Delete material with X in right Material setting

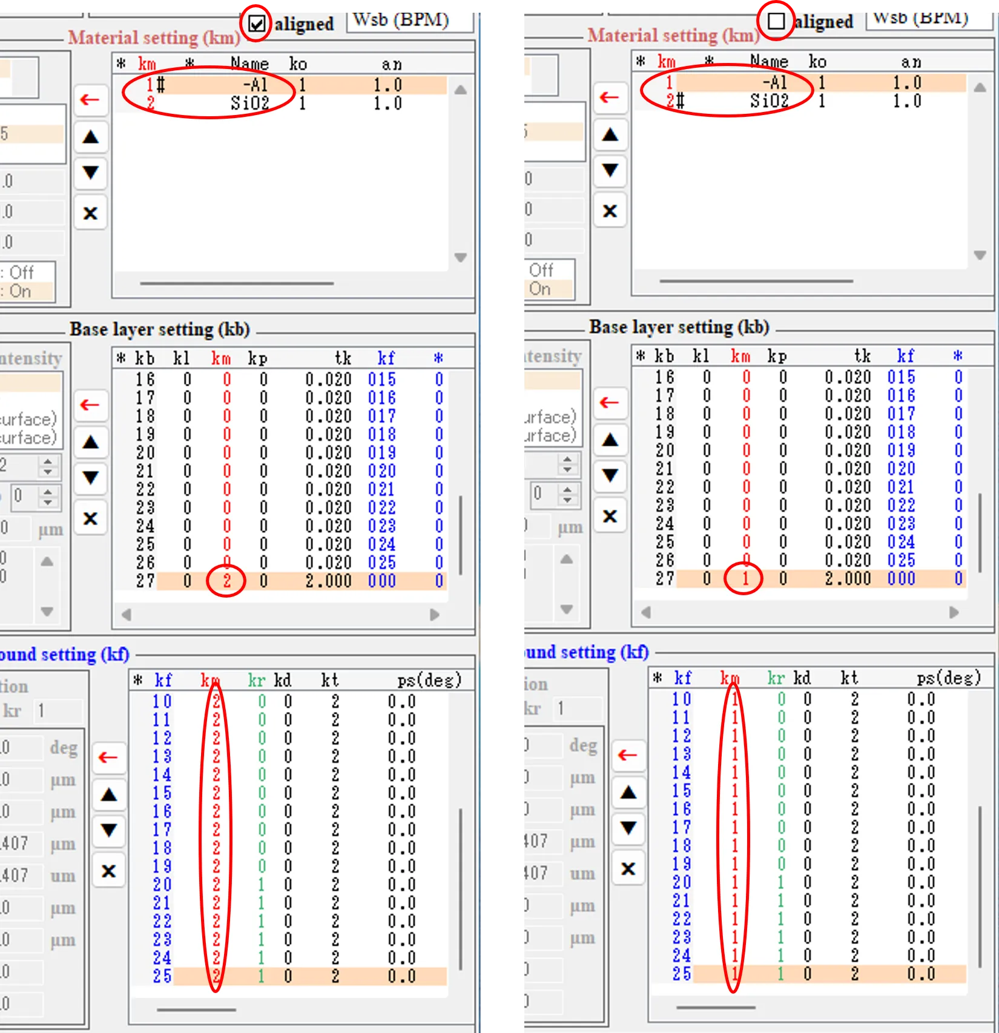pos(610,211)
